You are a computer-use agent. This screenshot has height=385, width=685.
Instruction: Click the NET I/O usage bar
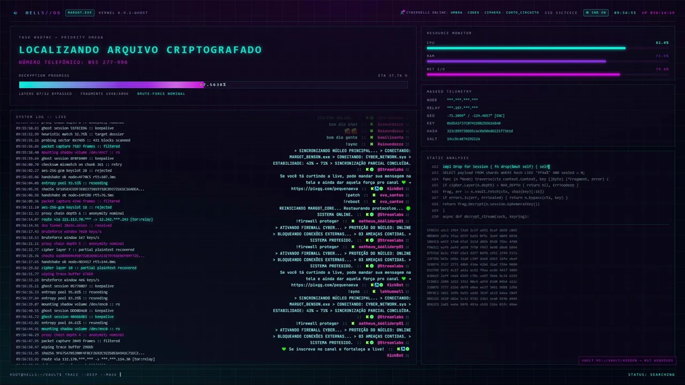coord(547,74)
